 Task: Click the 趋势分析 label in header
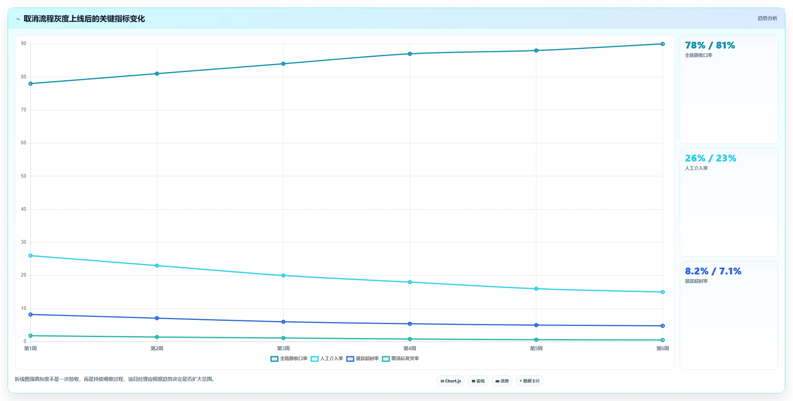point(767,18)
